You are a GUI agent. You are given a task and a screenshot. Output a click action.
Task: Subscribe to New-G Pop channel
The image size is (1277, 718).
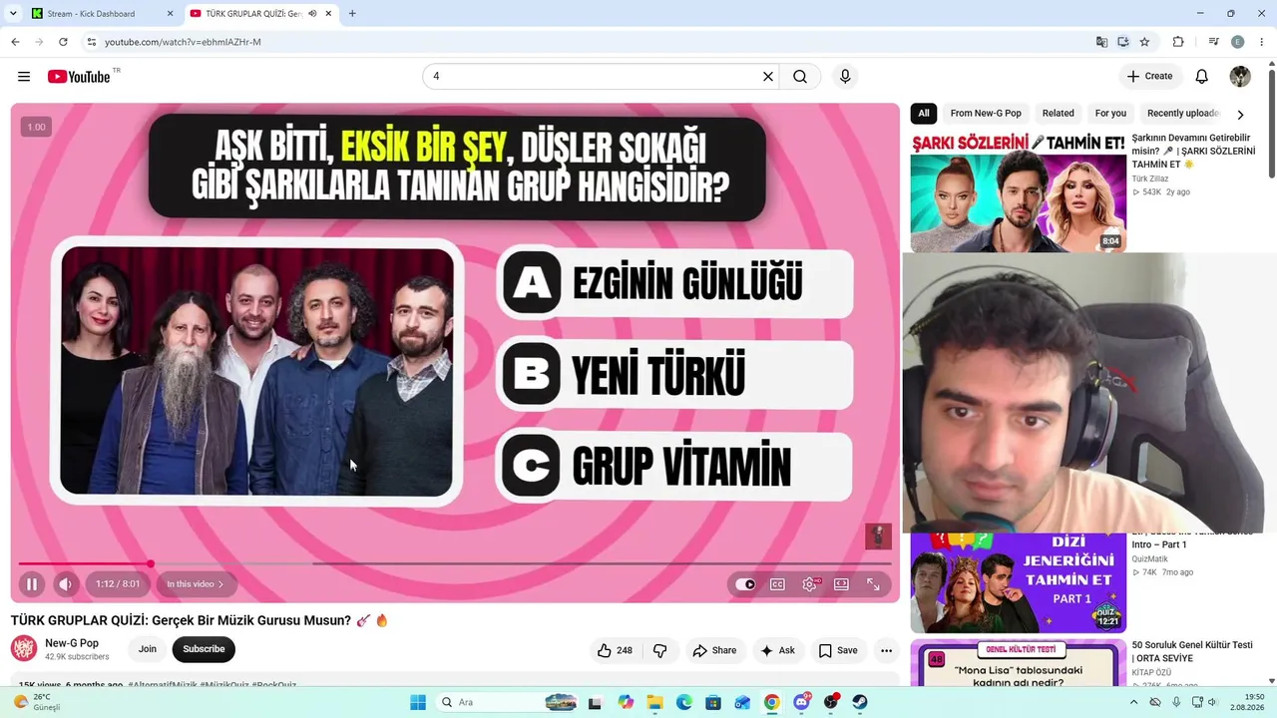coord(204,649)
